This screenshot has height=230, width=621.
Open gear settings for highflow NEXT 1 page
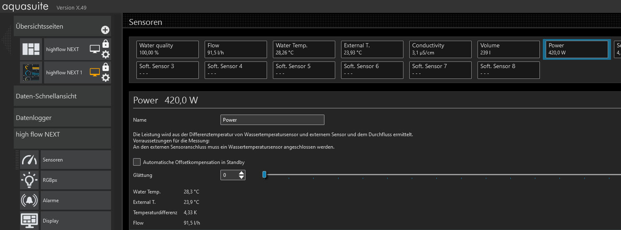tap(106, 78)
